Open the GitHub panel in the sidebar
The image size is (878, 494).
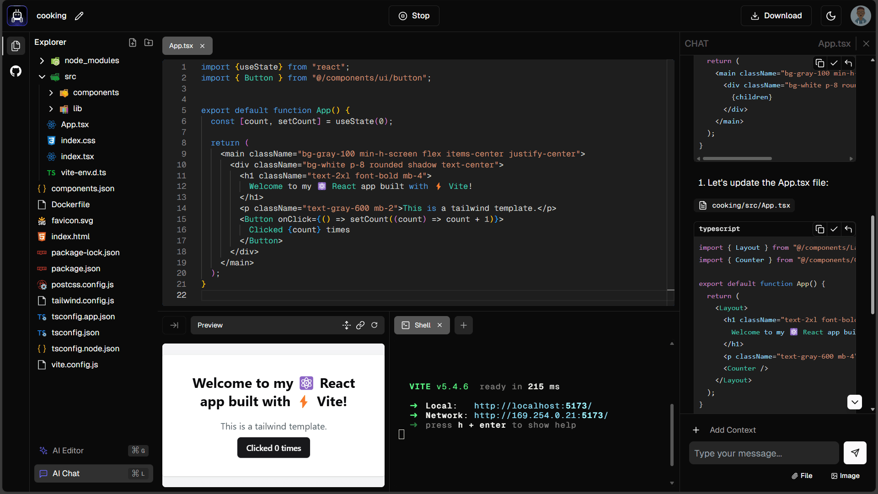[x=16, y=71]
